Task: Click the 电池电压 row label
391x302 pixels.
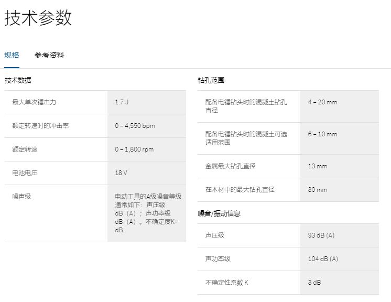Action: 25,173
